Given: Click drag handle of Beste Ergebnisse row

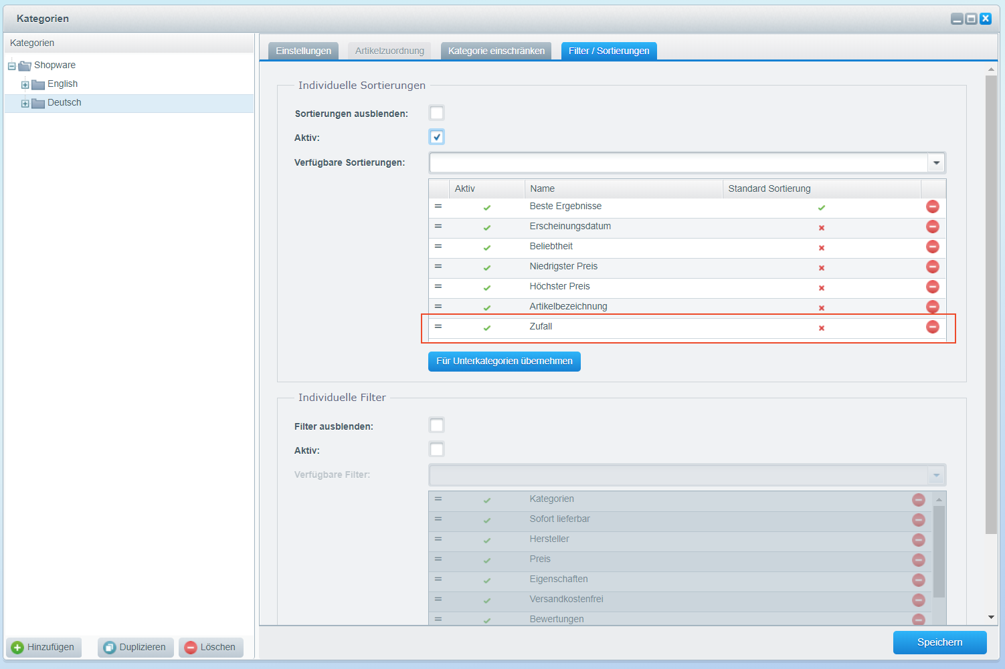Looking at the screenshot, I should pyautogui.click(x=438, y=207).
